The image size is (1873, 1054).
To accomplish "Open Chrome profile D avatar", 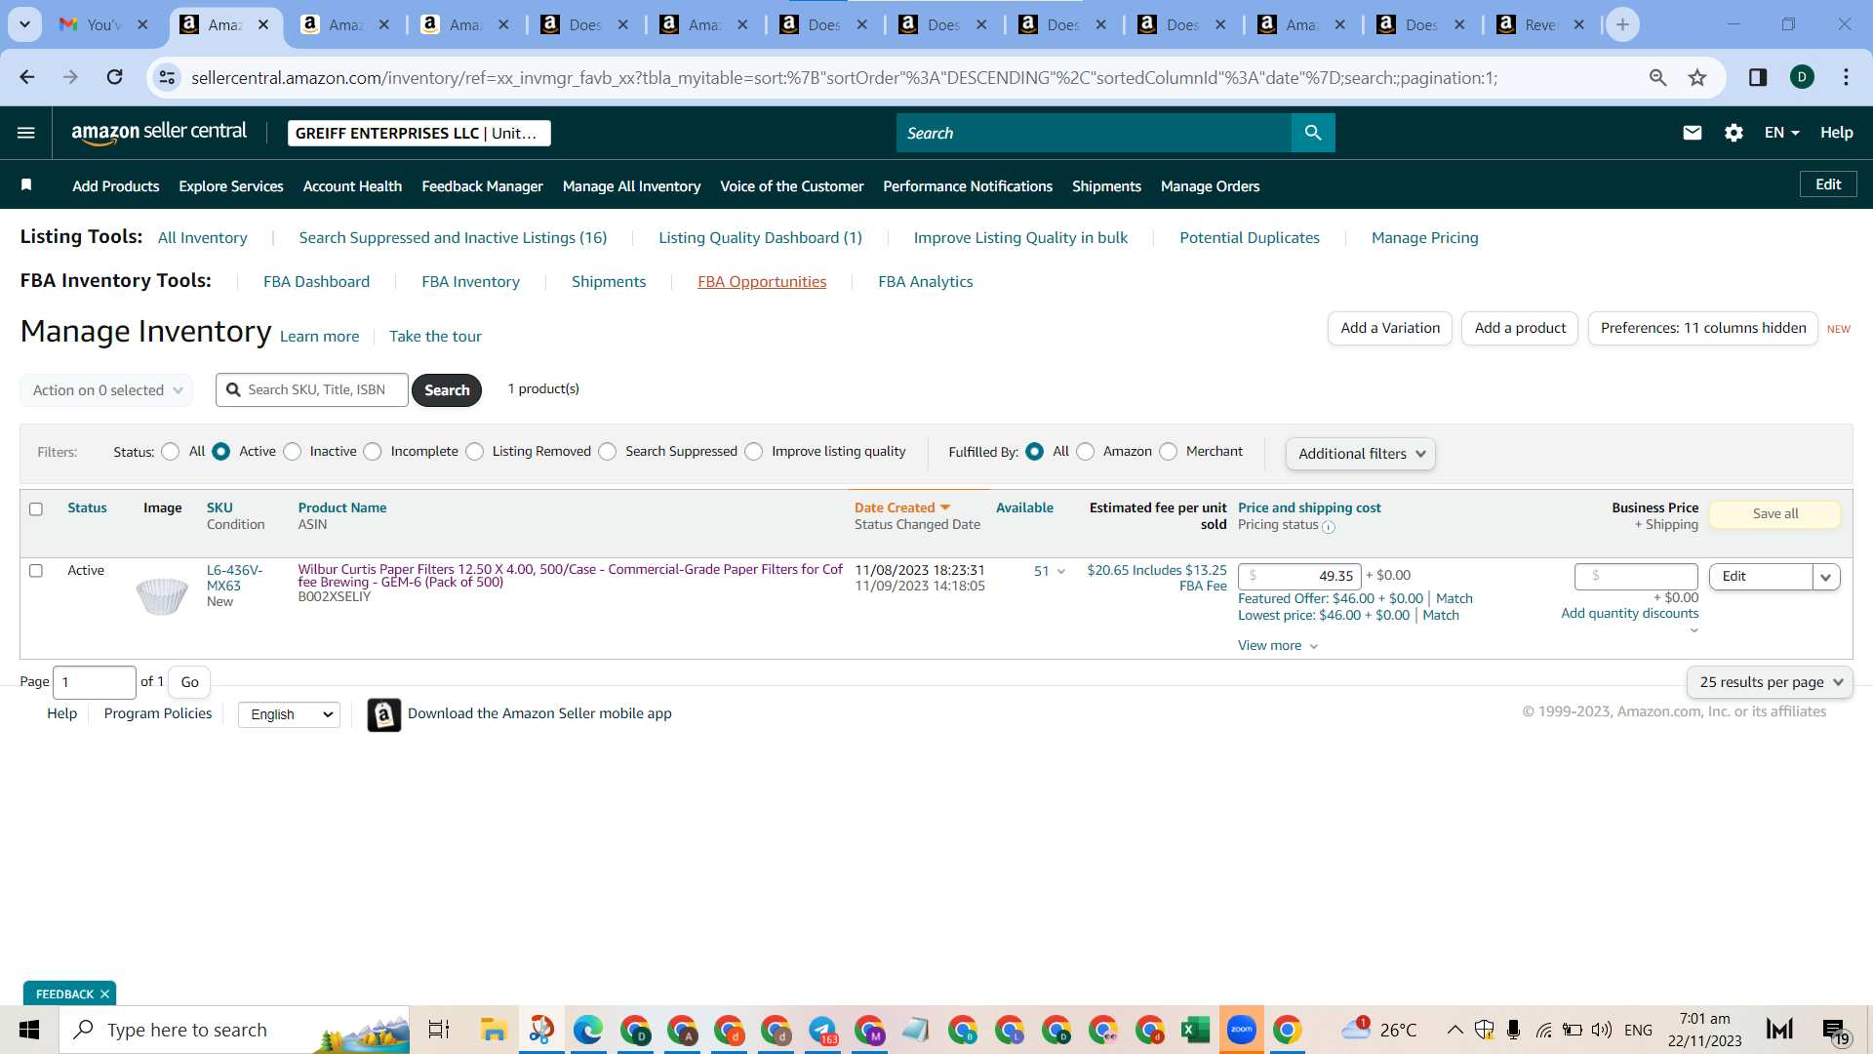I will click(x=1803, y=77).
